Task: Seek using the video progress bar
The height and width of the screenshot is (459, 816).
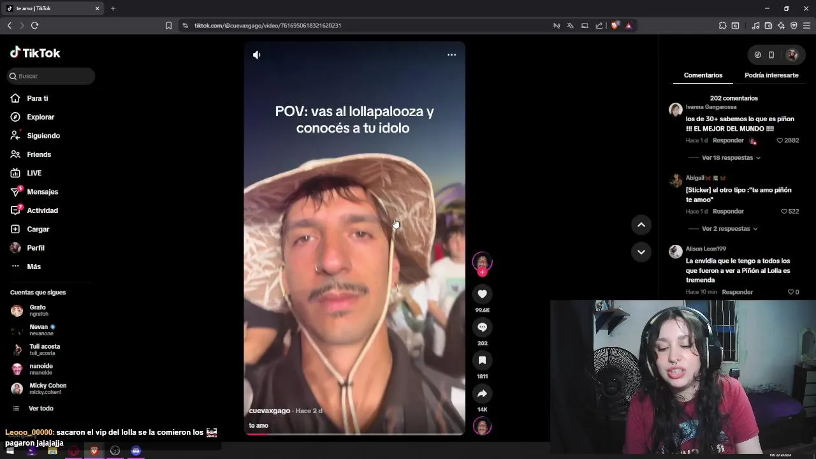Action: click(354, 434)
